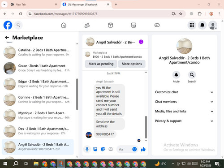Install app icon in address bar
The width and height of the screenshot is (224, 168).
coord(173,14)
